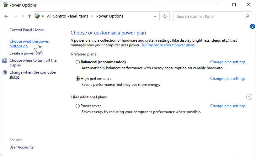Click the Up to parent folder arrow
The width and height of the screenshot is (256, 156).
click(x=29, y=16)
